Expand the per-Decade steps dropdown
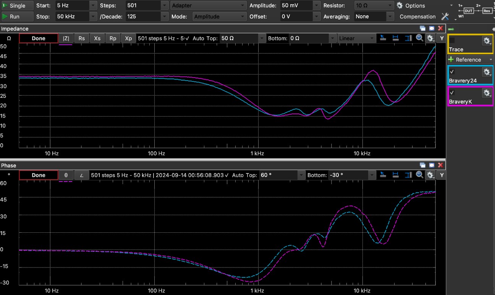 point(164,16)
